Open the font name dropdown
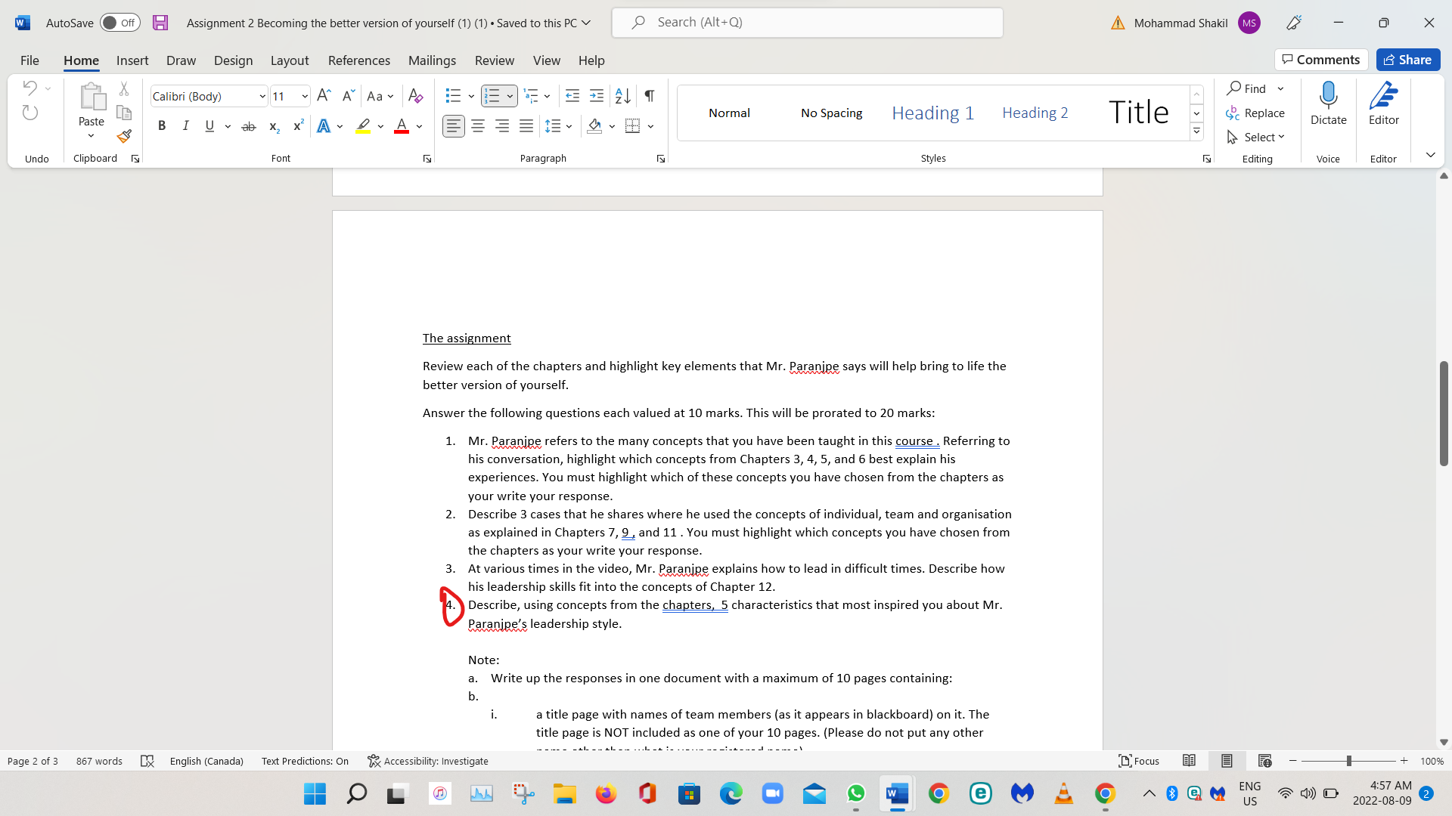Screen dimensions: 1452x816 (x=262, y=97)
